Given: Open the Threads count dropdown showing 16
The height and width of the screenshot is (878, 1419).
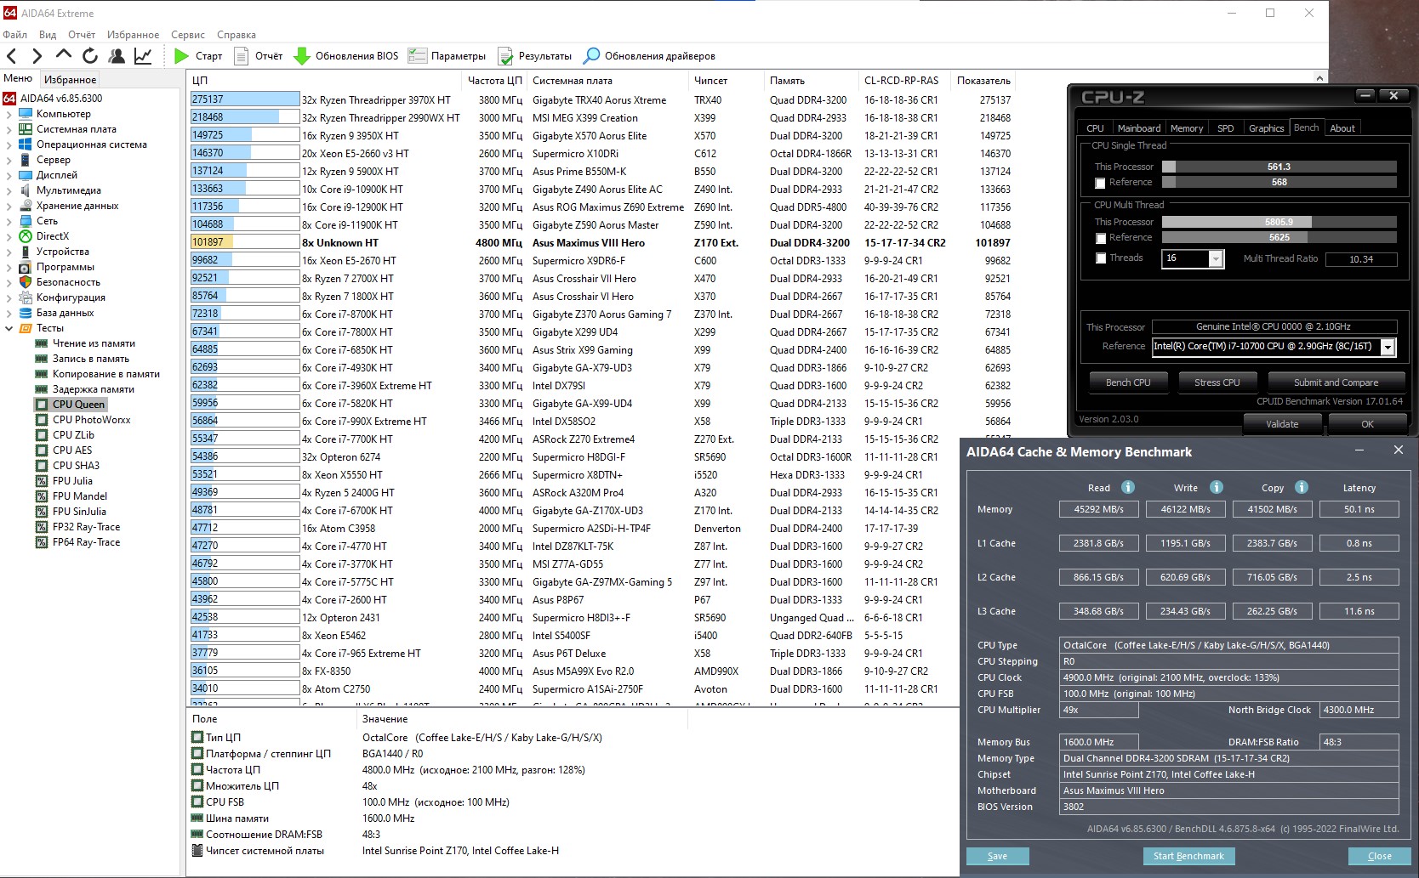Looking at the screenshot, I should pos(1216,259).
